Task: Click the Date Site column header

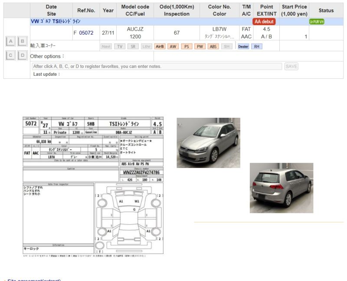Action: coord(51,10)
